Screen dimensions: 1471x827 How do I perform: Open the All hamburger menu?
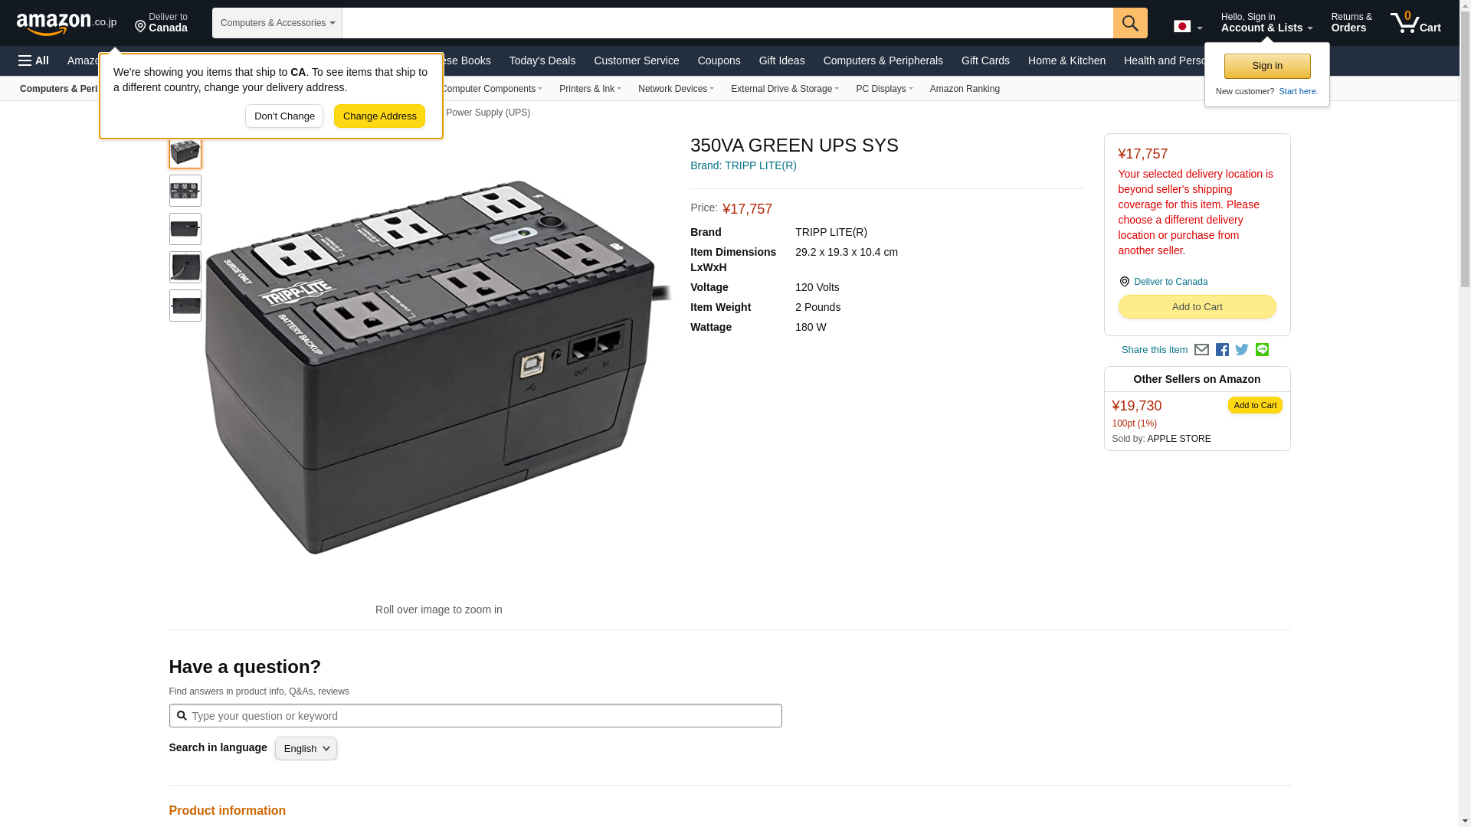coord(34,60)
